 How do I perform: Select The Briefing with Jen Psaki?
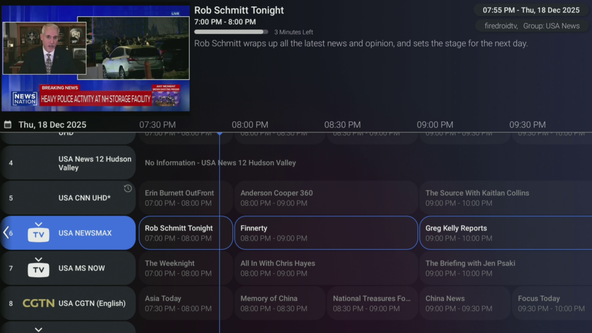click(505, 268)
